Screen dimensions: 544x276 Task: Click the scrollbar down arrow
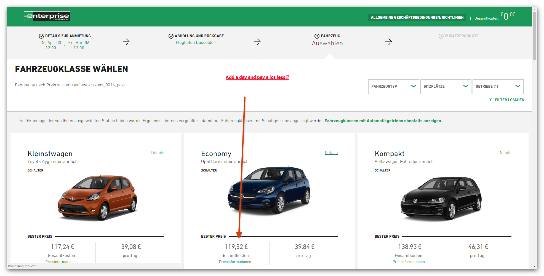[x=535, y=266]
